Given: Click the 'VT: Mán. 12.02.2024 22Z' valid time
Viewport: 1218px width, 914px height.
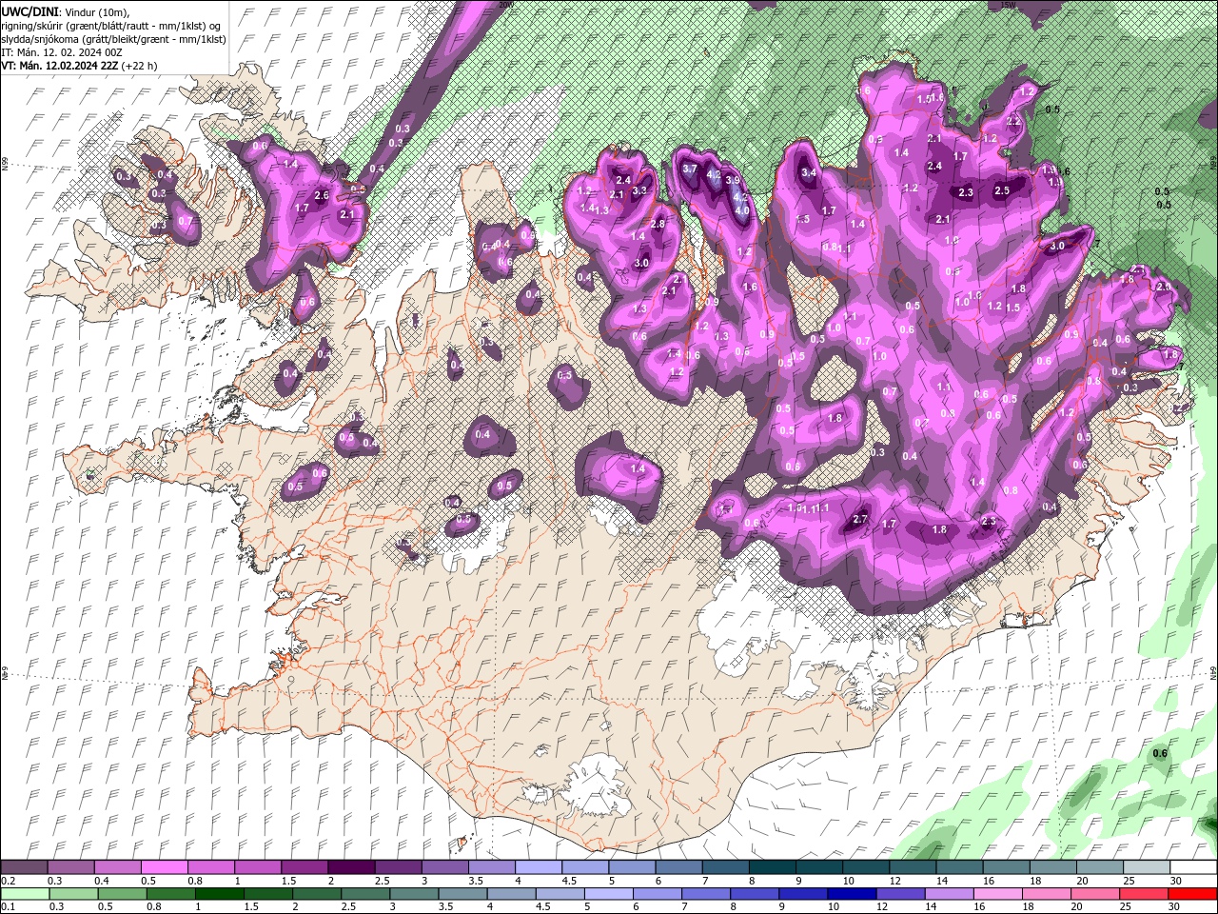Looking at the screenshot, I should pos(60,65).
